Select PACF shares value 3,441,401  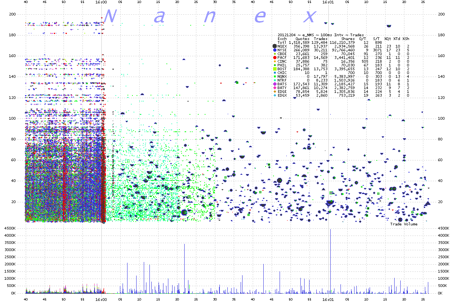coord(344,58)
